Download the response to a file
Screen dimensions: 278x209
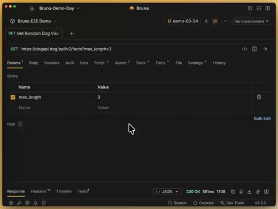point(249,192)
